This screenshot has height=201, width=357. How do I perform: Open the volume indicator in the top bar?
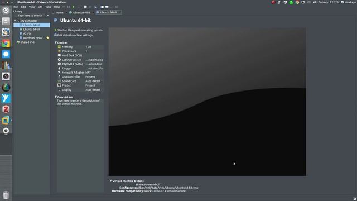(315, 2)
